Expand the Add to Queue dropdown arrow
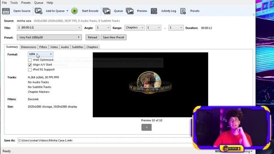Screen dimensions: 274x154 [x=67, y=11]
